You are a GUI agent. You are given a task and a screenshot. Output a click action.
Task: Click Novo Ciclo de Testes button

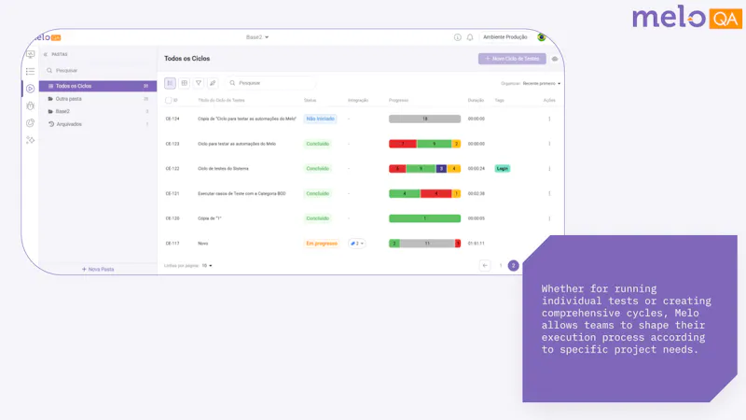point(512,59)
